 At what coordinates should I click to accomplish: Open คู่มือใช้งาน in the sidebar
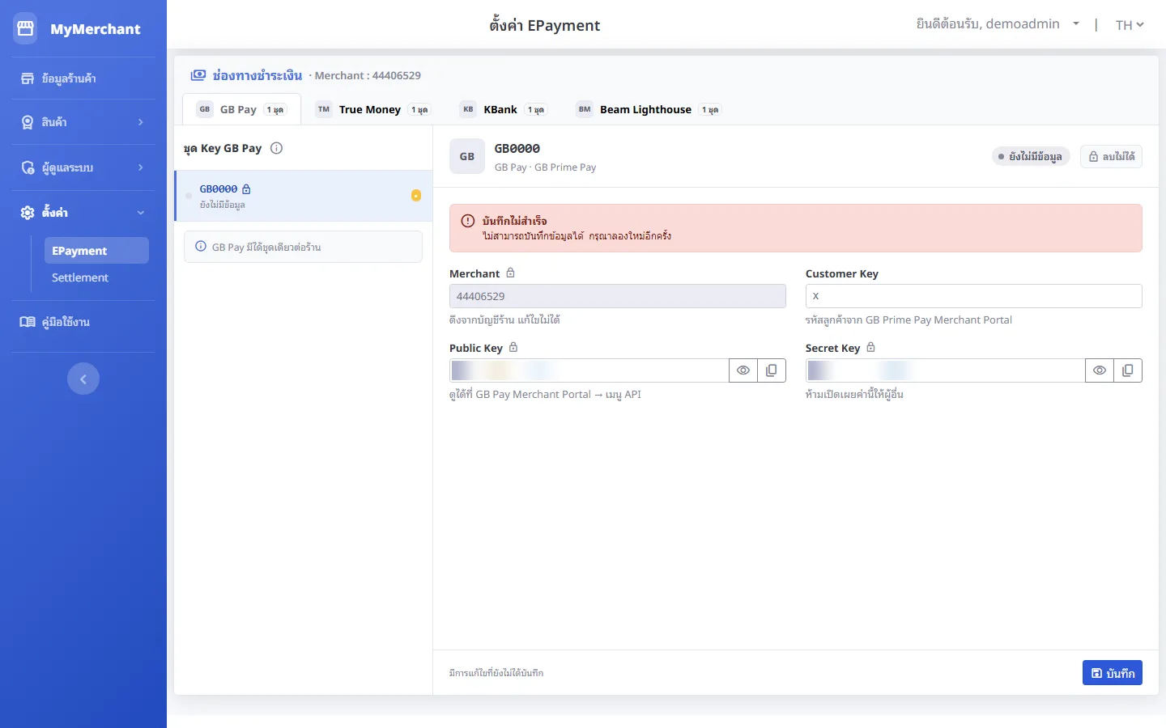click(x=83, y=322)
